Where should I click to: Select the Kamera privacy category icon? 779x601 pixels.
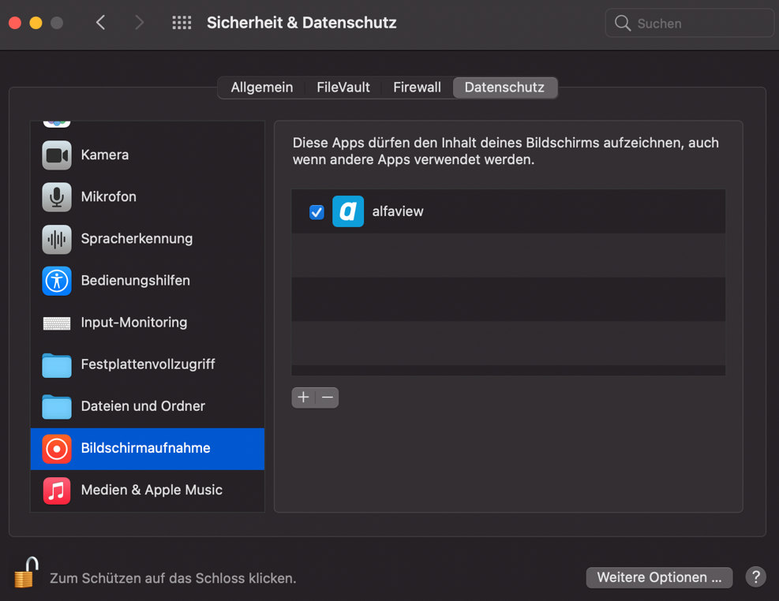(x=56, y=155)
